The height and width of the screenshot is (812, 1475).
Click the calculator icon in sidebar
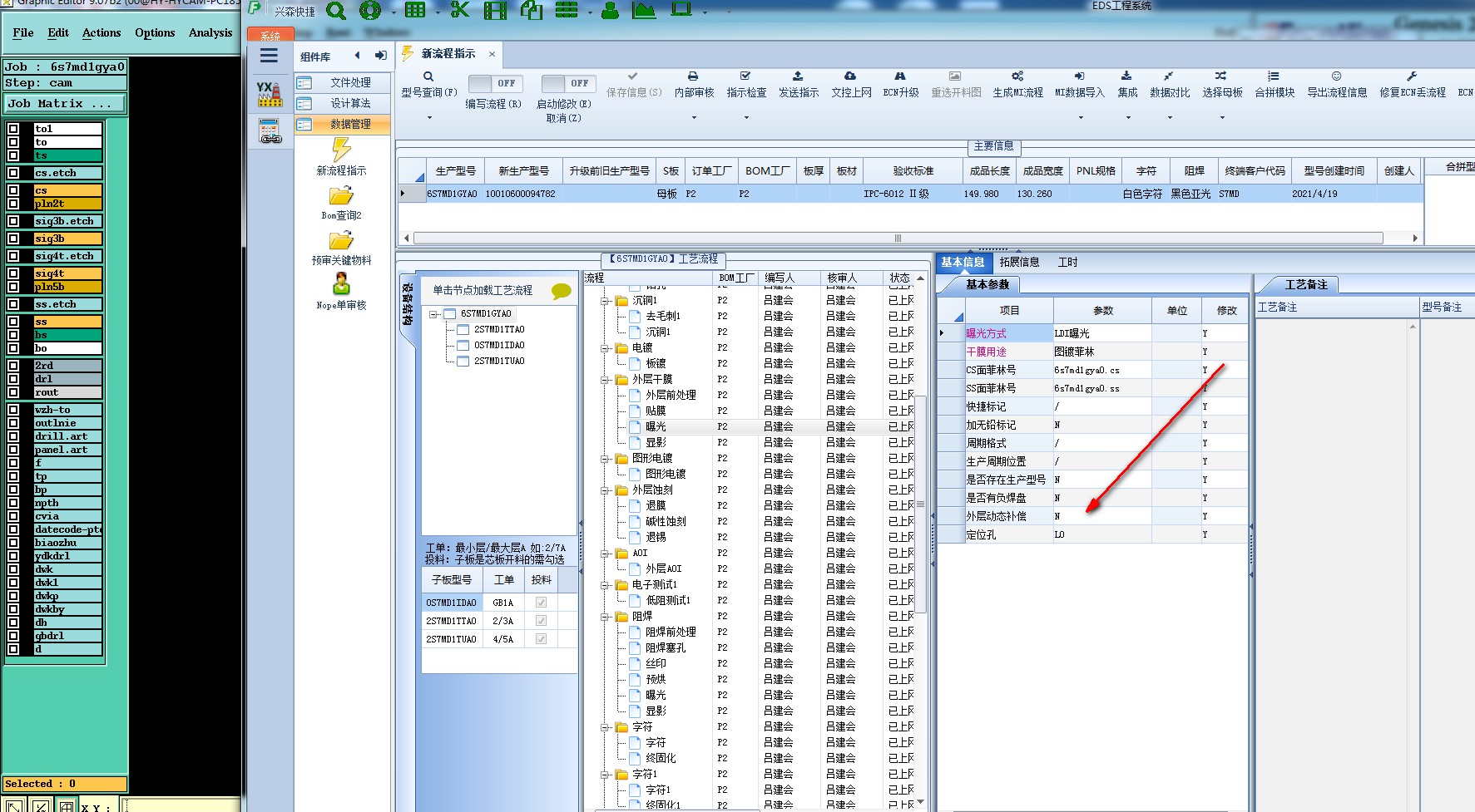pos(270,131)
